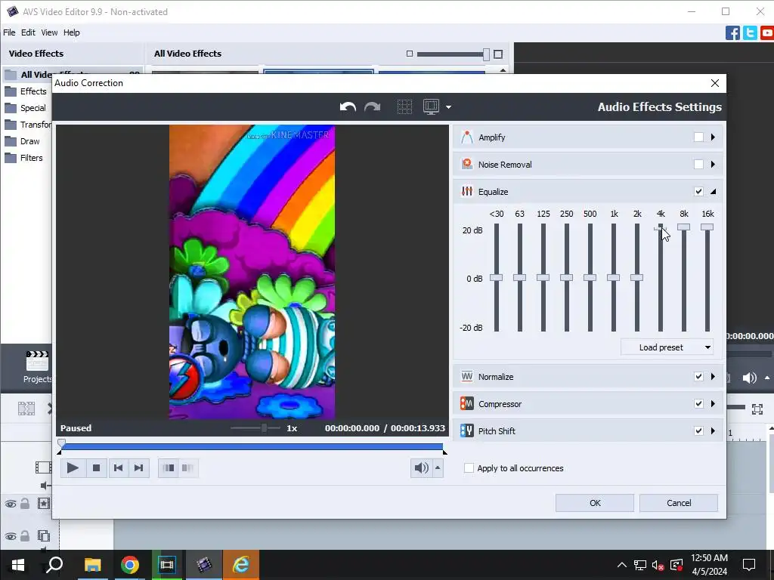Click the split/trim left marker icon
This screenshot has width=774, height=580.
click(169, 468)
